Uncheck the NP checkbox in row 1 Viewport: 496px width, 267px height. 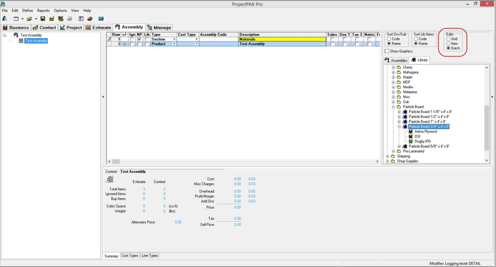(140, 39)
